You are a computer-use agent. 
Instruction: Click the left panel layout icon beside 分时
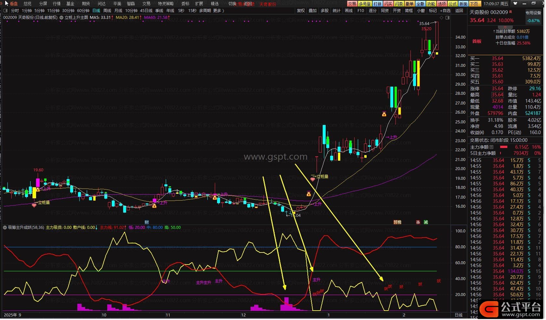pos(6,11)
